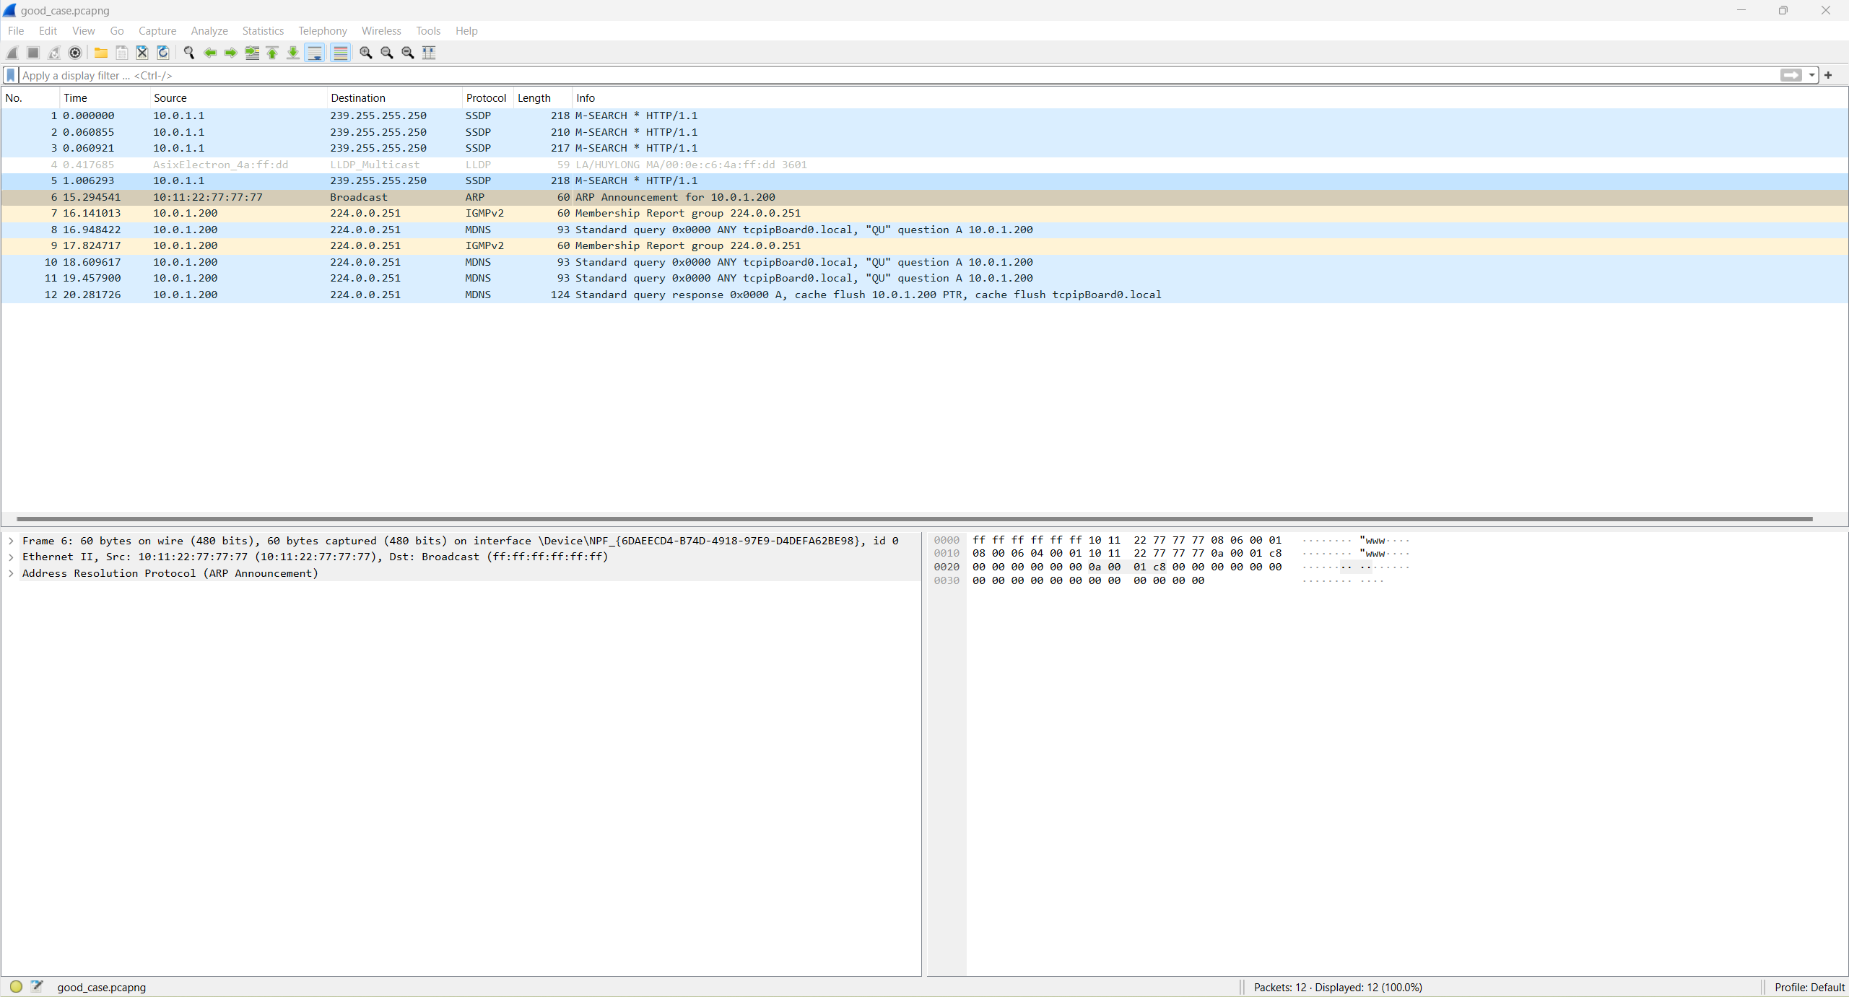The height and width of the screenshot is (997, 1849).
Task: Select packet 12, the mDNS query response
Action: coord(505,295)
